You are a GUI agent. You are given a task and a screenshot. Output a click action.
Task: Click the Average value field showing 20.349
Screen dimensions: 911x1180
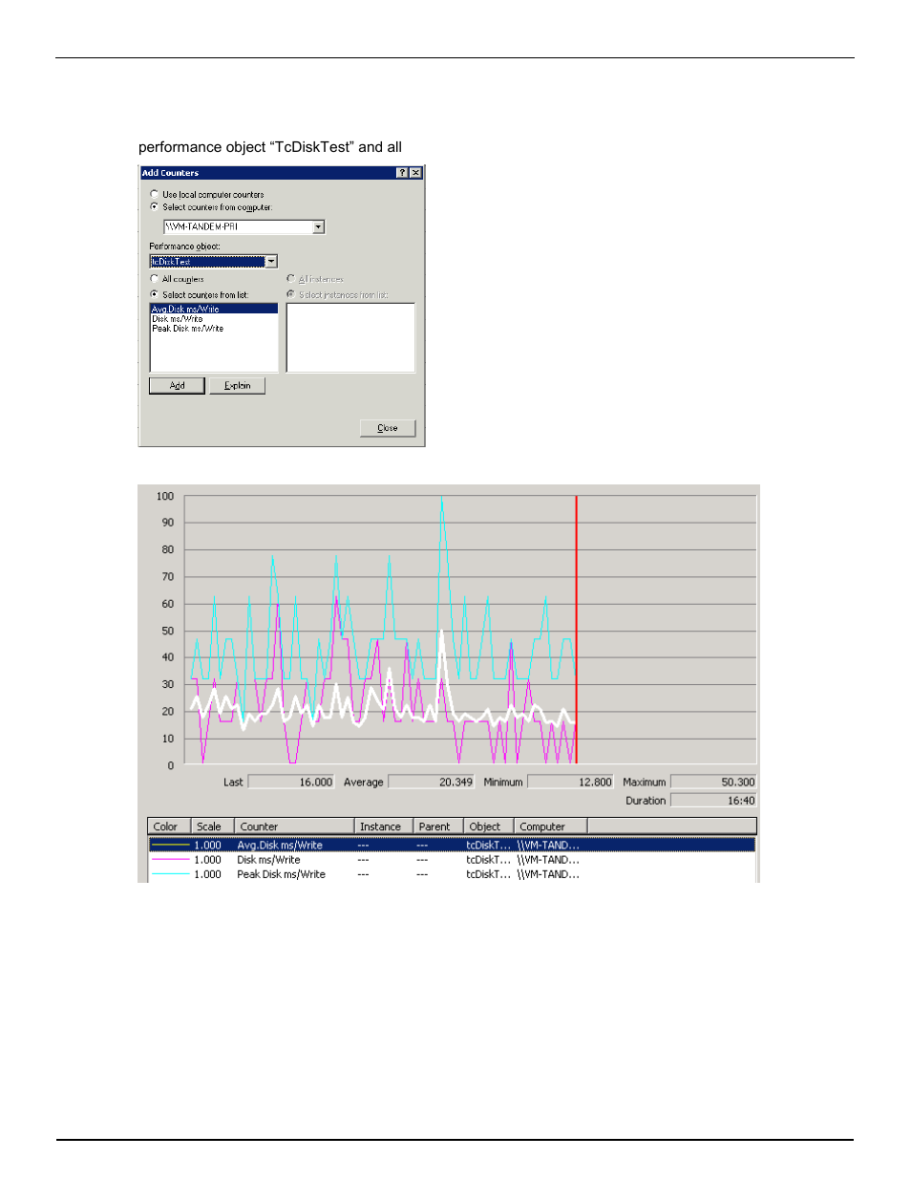click(431, 782)
